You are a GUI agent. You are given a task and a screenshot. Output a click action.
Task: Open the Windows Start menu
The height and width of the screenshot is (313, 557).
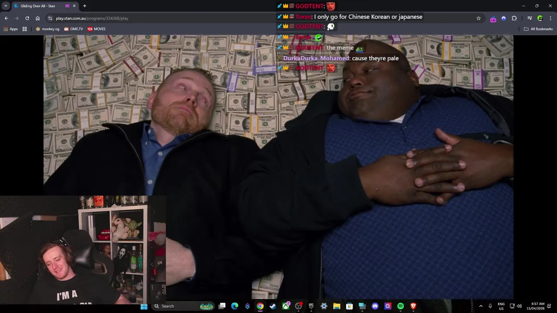[144, 306]
